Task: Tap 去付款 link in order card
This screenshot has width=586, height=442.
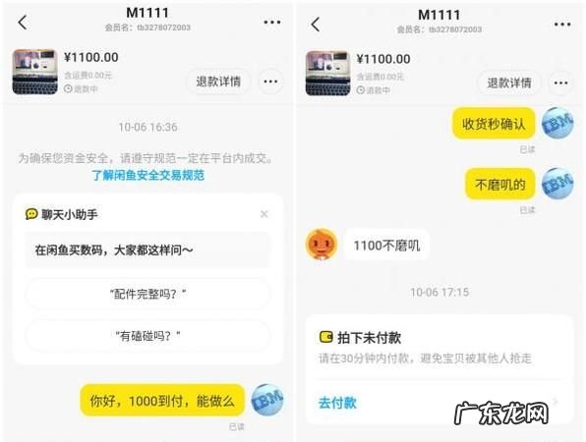Action: point(337,403)
